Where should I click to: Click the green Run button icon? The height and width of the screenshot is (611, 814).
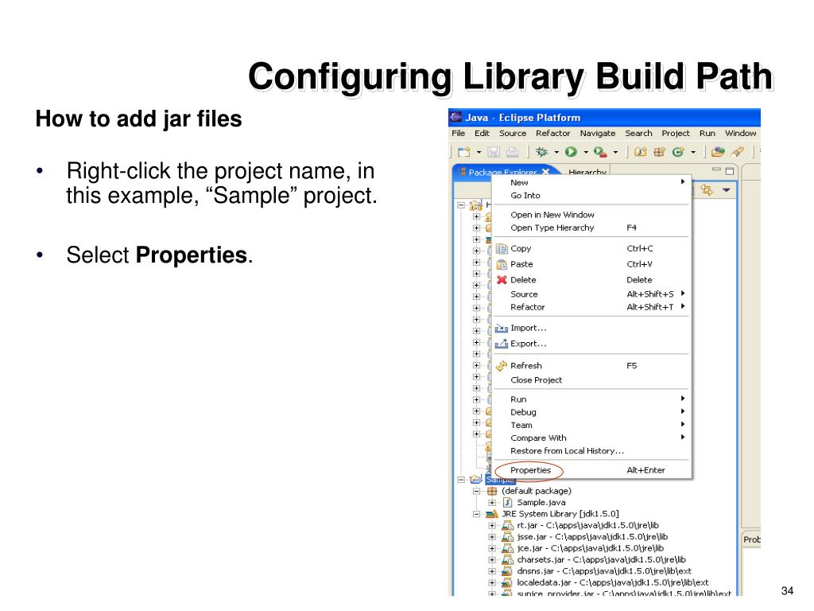click(571, 152)
